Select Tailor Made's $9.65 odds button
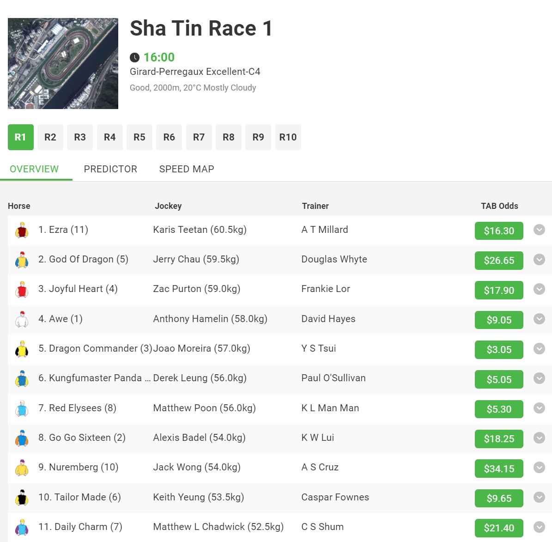The height and width of the screenshot is (542, 552). [x=499, y=498]
